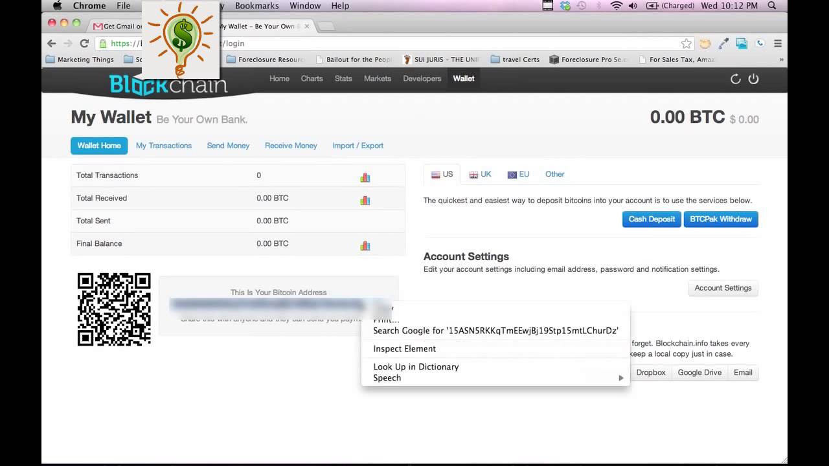Select the Wallet Home tab

pos(99,146)
